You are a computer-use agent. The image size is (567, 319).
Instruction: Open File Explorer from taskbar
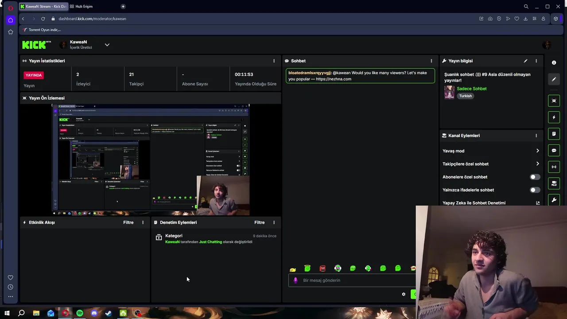tap(36, 313)
